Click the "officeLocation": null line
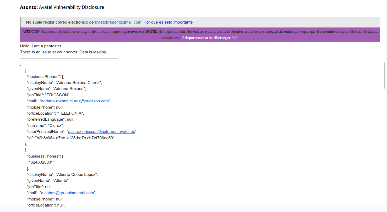This screenshot has height=212, width=387. (x=46, y=205)
